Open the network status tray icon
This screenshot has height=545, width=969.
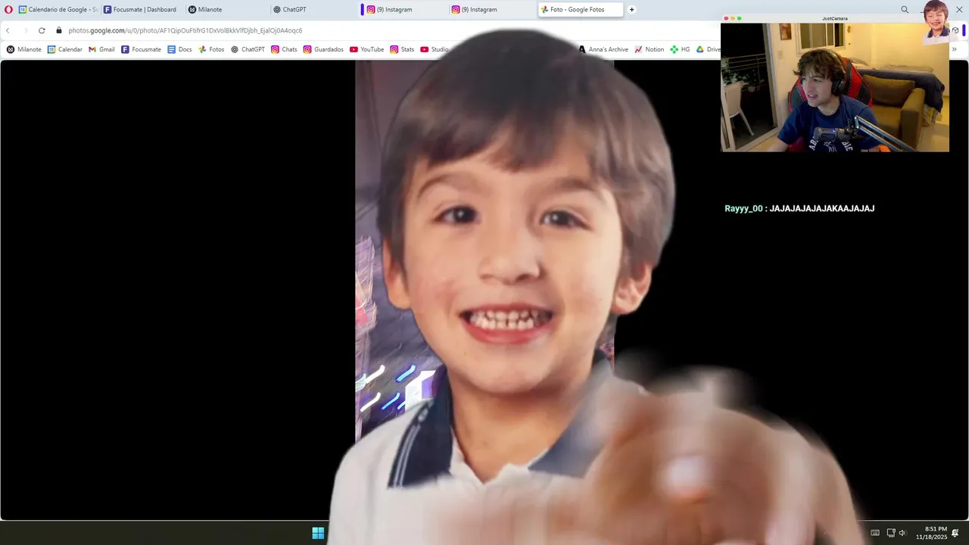[891, 533]
